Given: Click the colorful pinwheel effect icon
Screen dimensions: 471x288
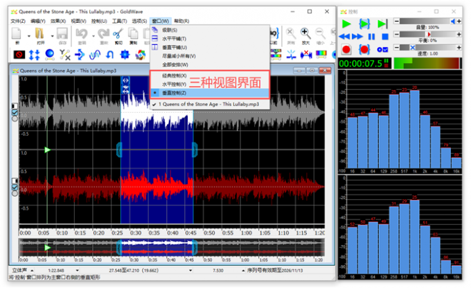Looking at the screenshot, I should [141, 55].
